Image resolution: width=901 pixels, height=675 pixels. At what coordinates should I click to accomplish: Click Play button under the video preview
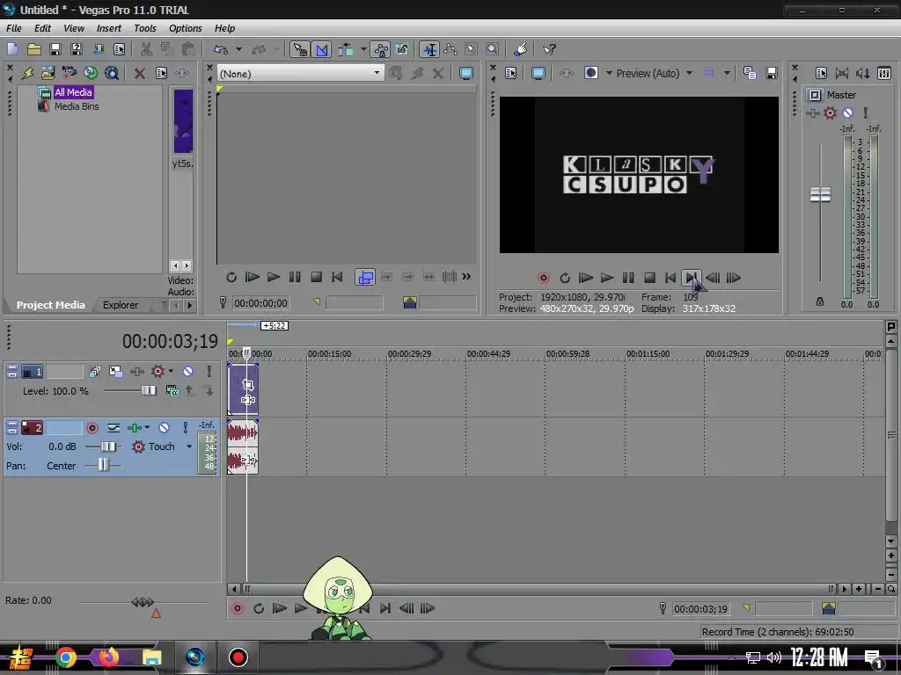pos(607,278)
